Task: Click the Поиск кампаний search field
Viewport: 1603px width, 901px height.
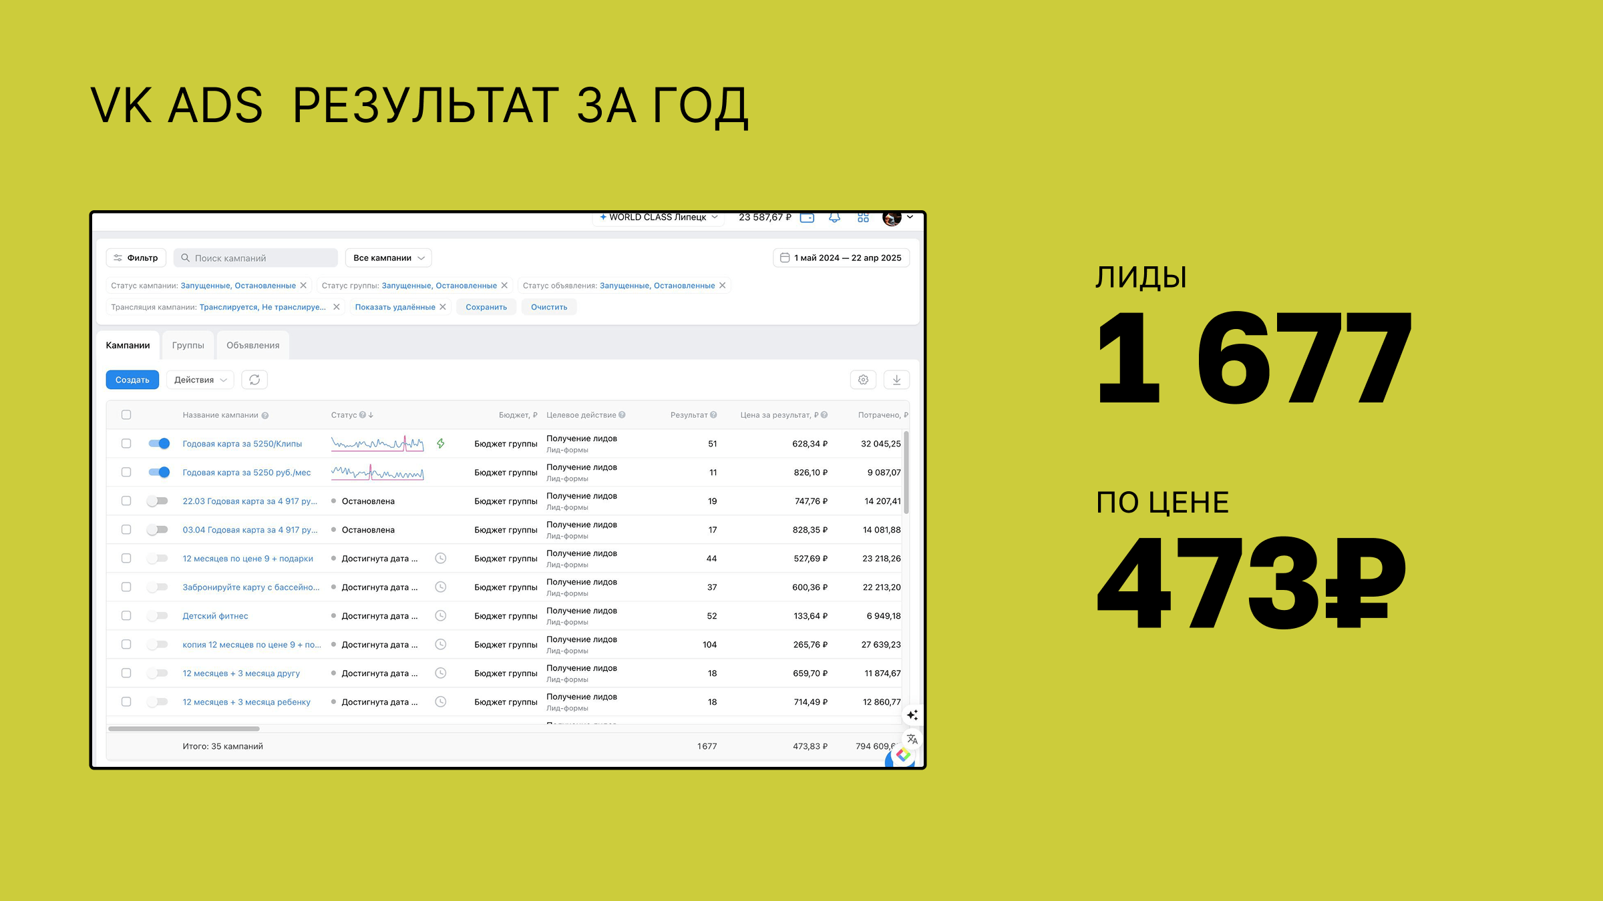Action: (x=257, y=258)
